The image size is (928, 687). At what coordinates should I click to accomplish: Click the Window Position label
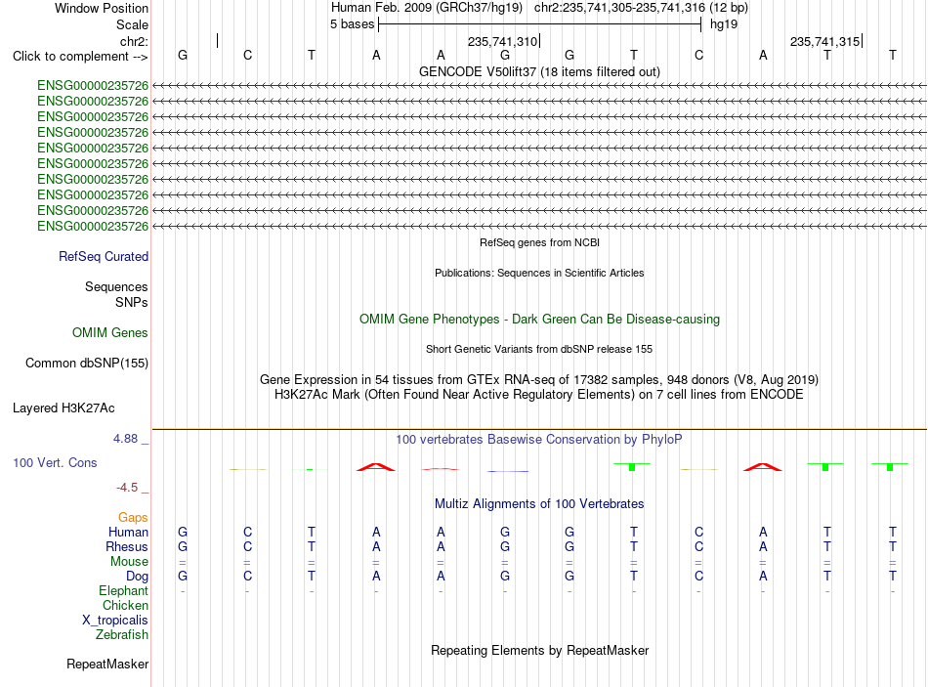102,8
